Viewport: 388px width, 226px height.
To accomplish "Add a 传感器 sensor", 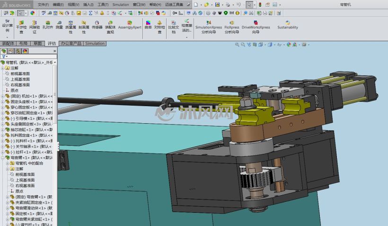I will tap(97, 25).
